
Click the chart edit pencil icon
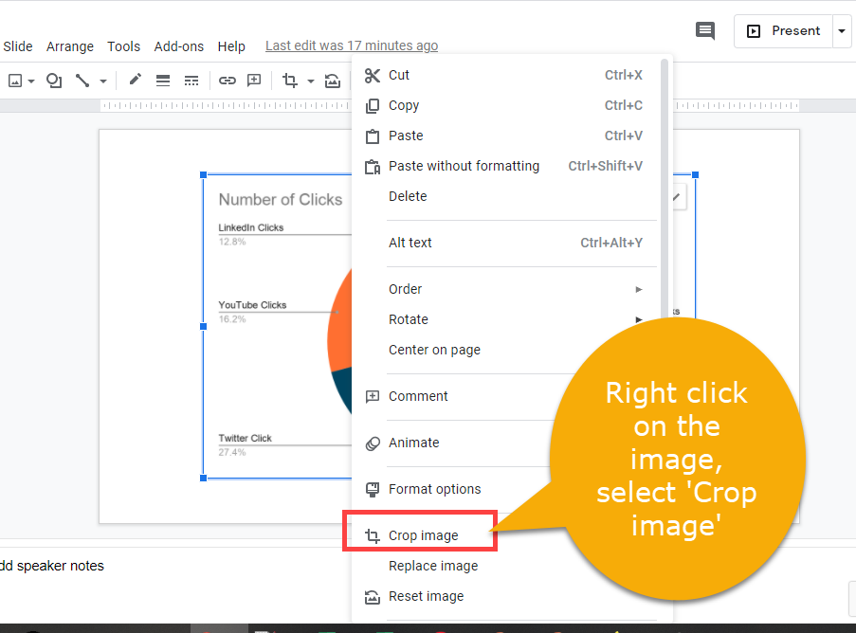[x=677, y=197]
